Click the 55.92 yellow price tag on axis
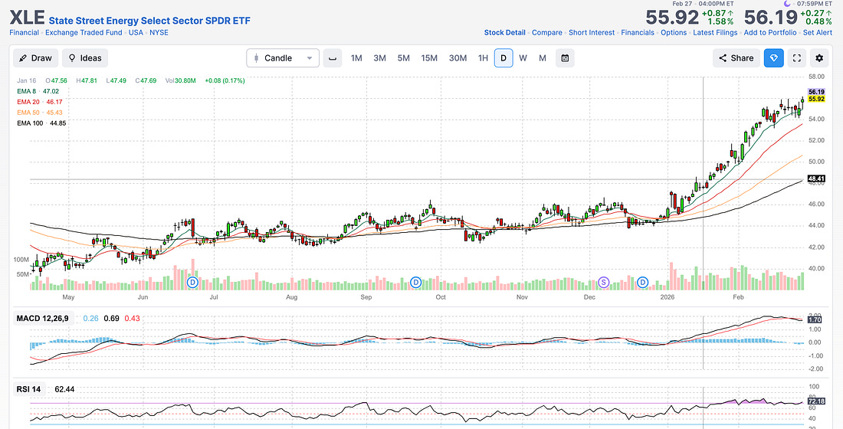 pos(816,99)
